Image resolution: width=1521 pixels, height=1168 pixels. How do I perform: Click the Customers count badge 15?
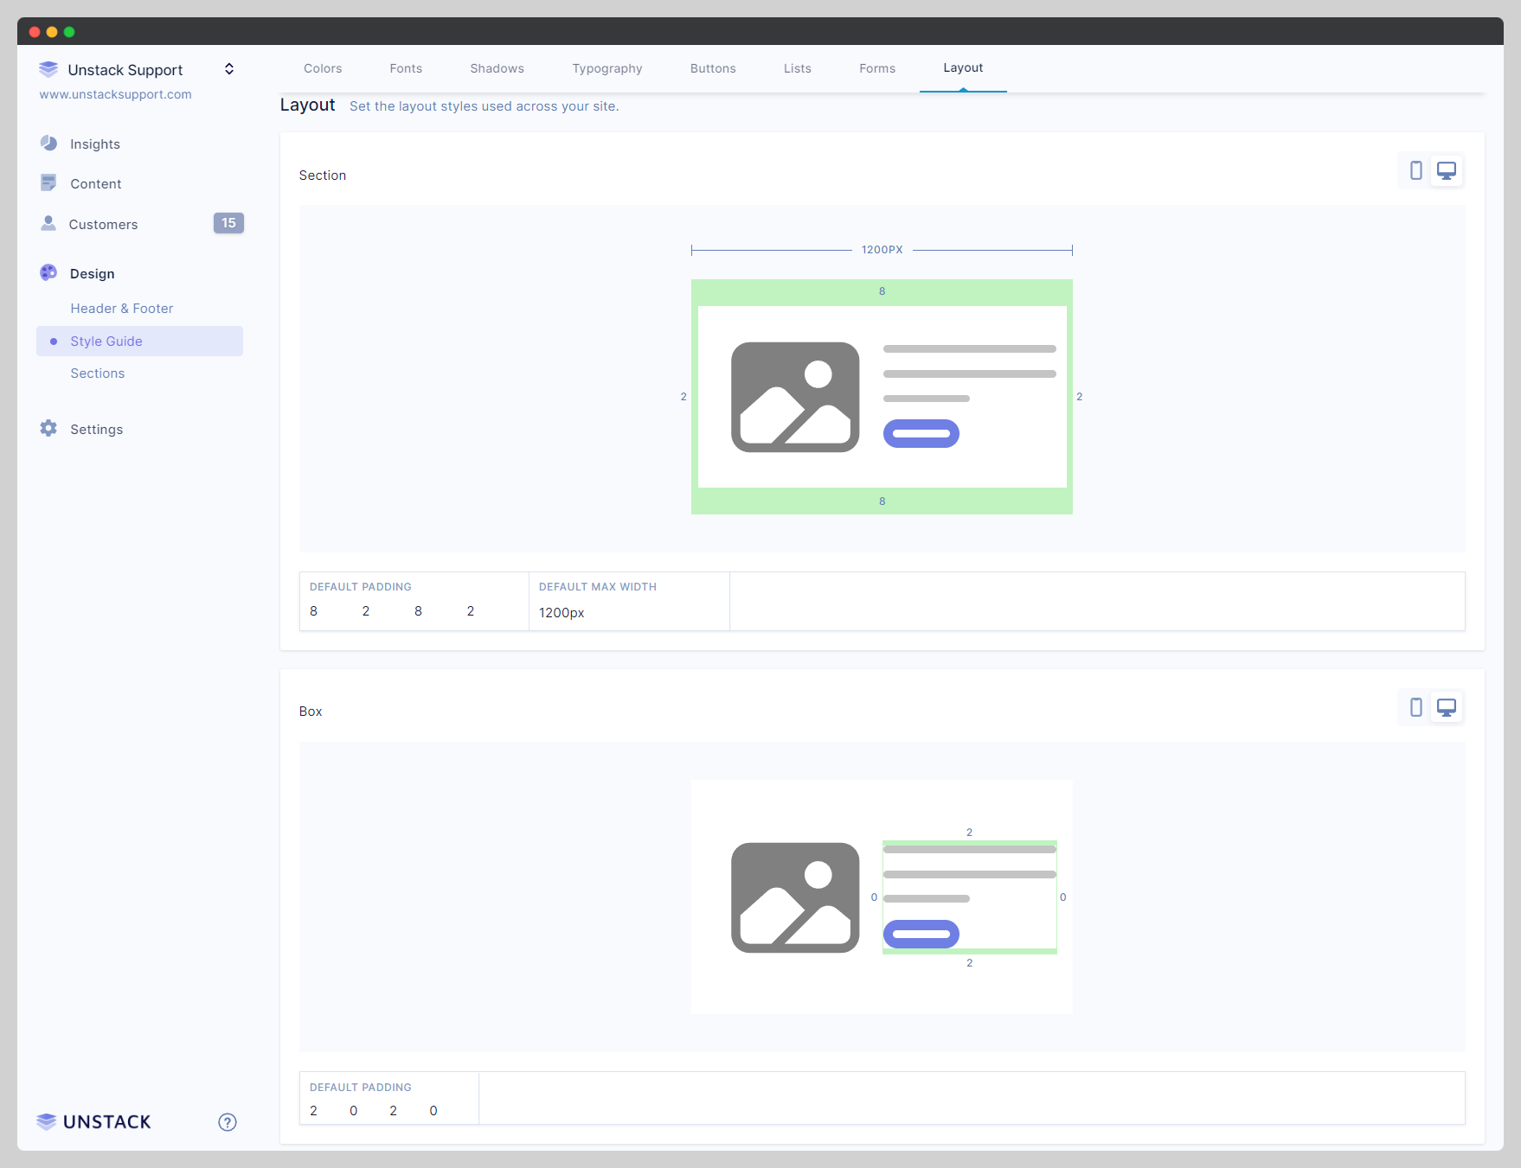click(x=228, y=223)
